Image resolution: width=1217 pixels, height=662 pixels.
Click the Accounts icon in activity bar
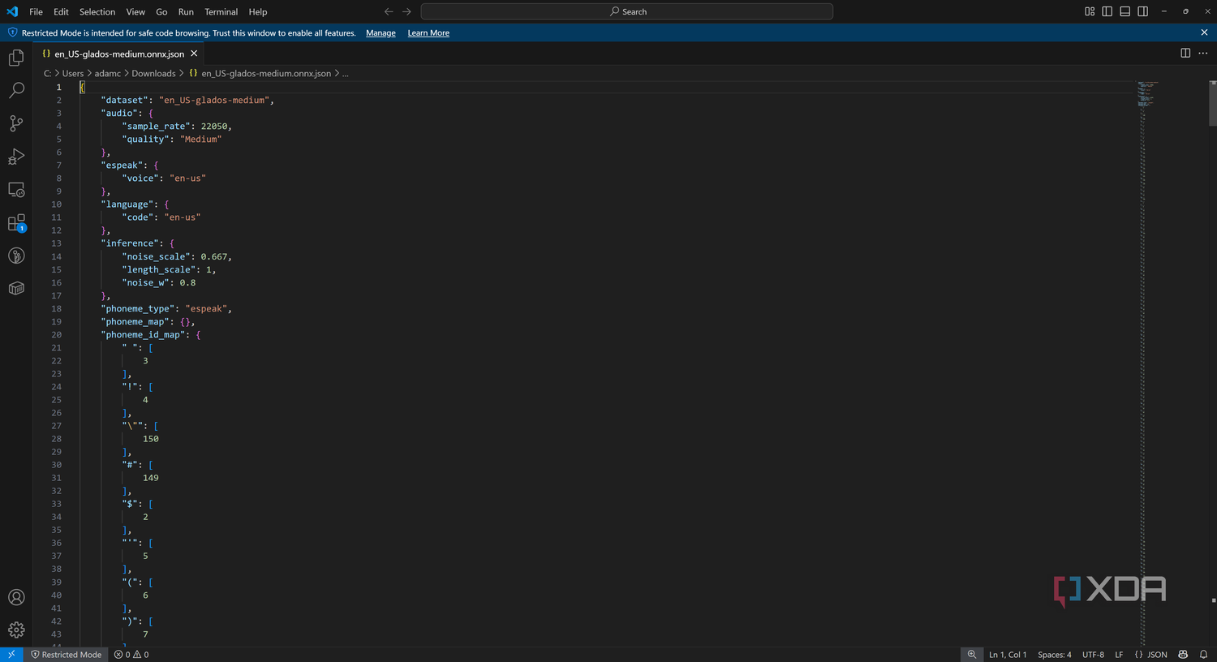click(x=16, y=598)
